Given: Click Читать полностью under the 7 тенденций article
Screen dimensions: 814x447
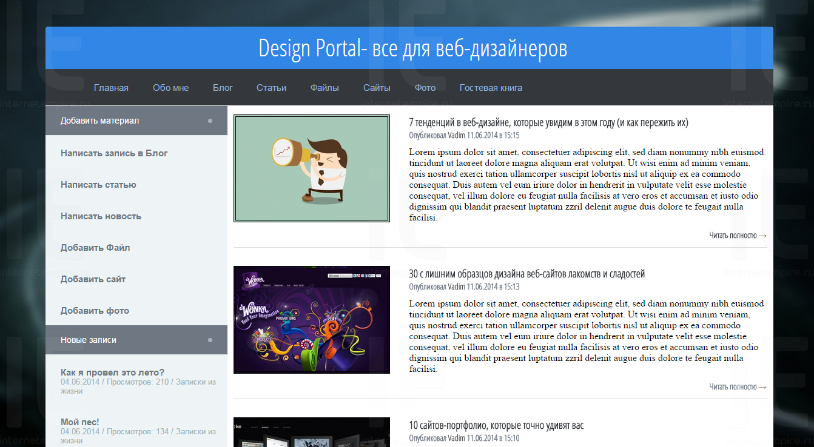Looking at the screenshot, I should tap(738, 235).
